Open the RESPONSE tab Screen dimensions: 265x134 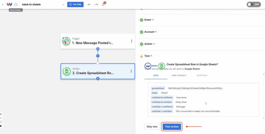[202, 76]
